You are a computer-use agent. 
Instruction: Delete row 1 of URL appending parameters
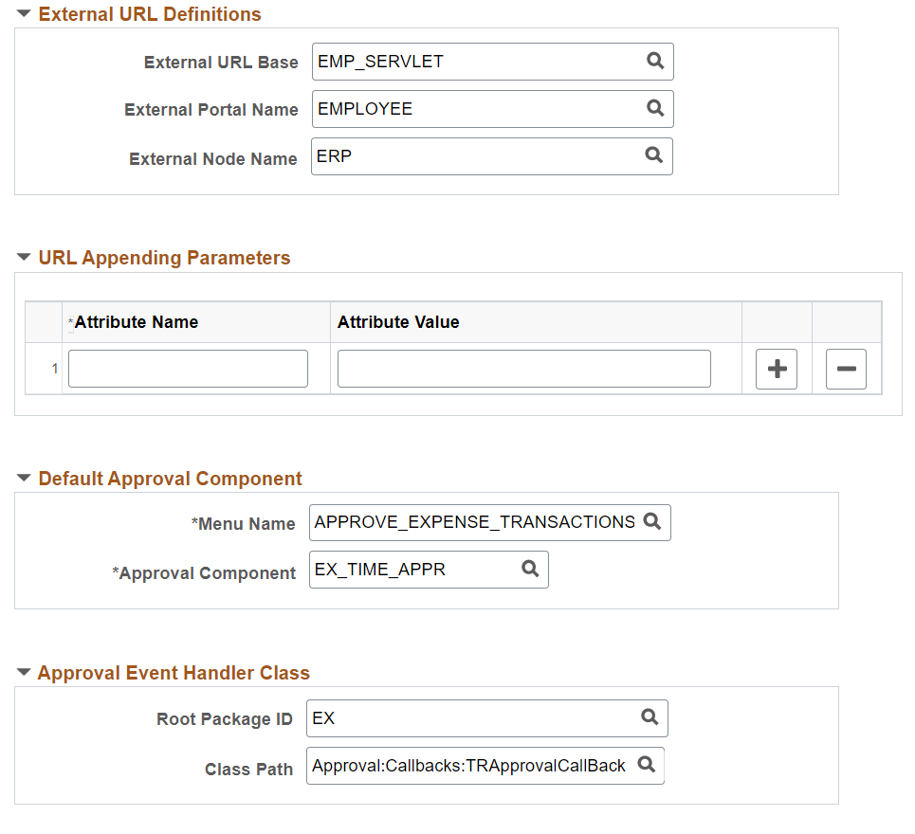(x=846, y=369)
